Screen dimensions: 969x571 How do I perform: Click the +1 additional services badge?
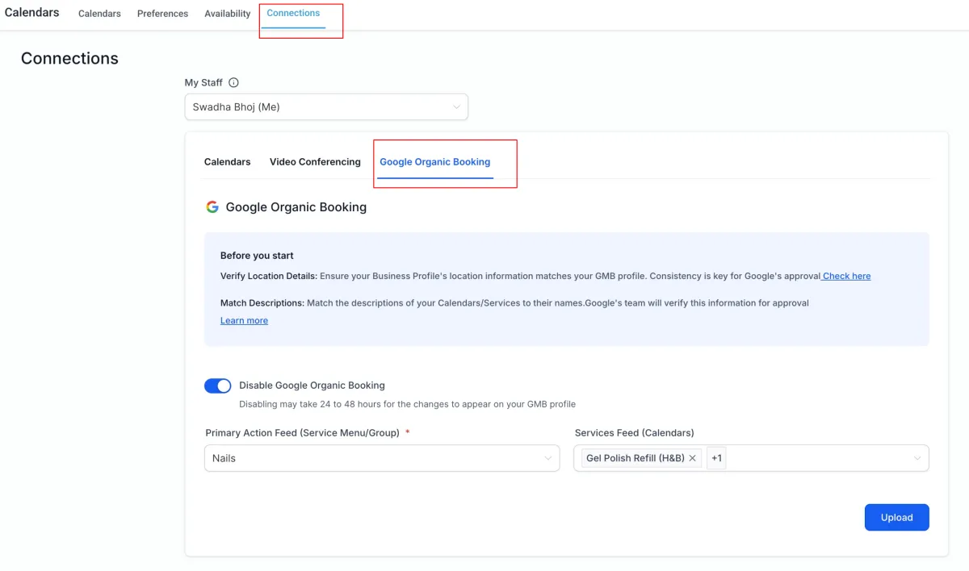click(x=716, y=458)
